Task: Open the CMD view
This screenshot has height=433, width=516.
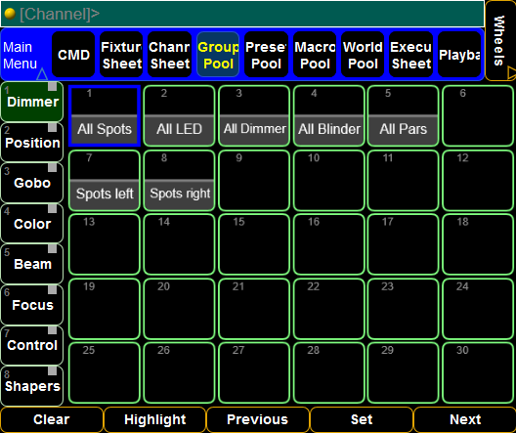Action: tap(73, 55)
